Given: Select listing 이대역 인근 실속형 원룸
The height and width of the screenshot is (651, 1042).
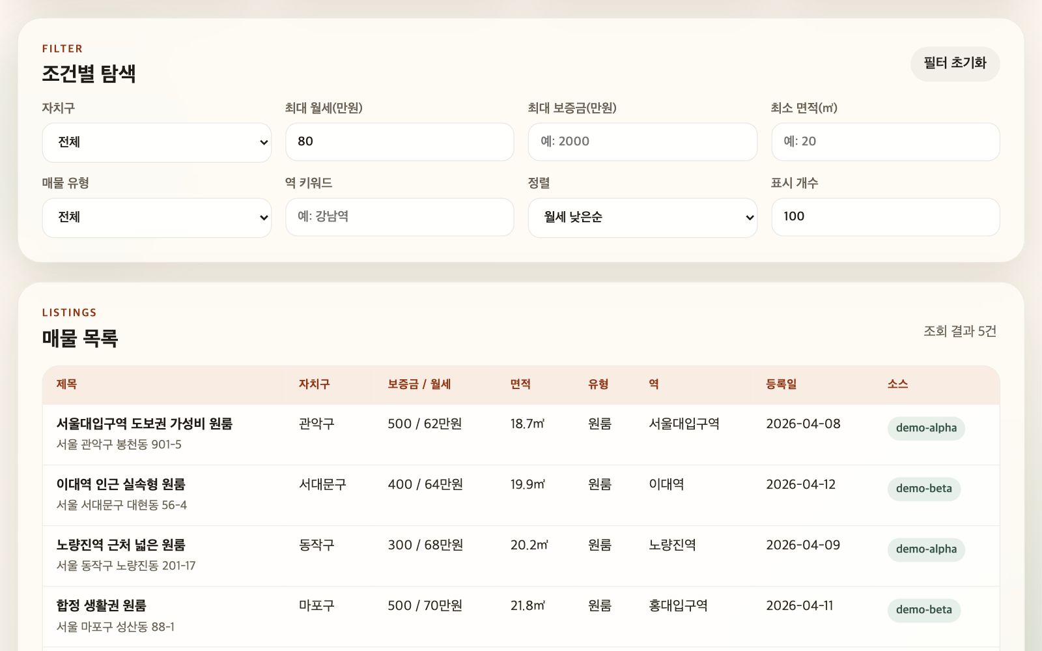Looking at the screenshot, I should 121,484.
